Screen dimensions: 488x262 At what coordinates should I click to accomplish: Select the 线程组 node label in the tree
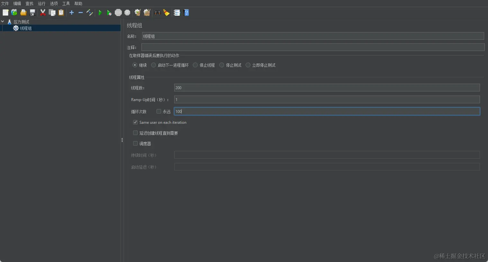click(26, 28)
